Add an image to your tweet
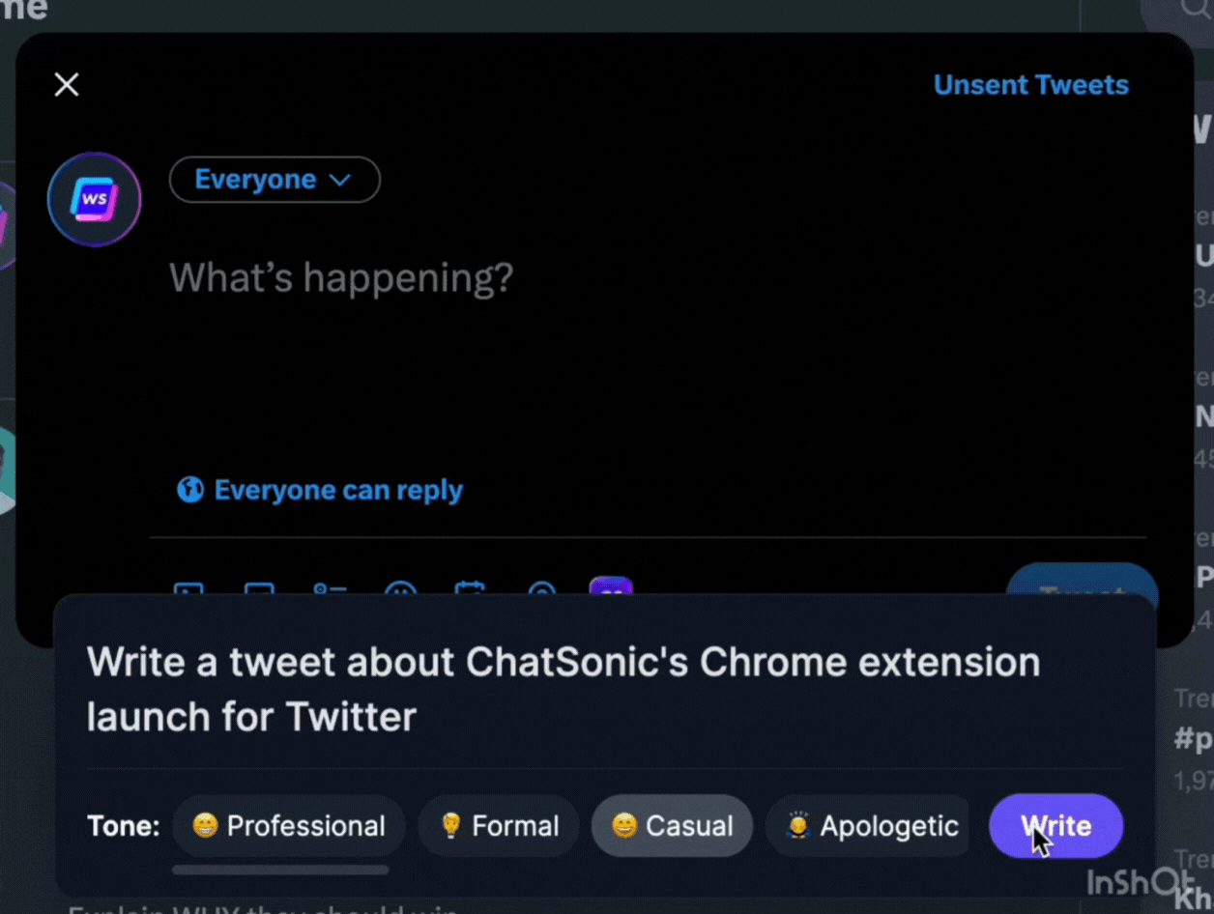 tap(189, 592)
